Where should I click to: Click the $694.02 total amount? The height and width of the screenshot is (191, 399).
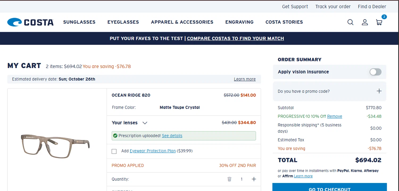click(368, 160)
